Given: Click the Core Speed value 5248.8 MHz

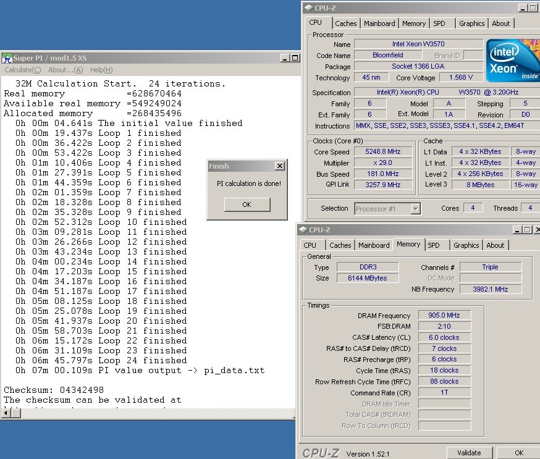Looking at the screenshot, I should point(383,151).
